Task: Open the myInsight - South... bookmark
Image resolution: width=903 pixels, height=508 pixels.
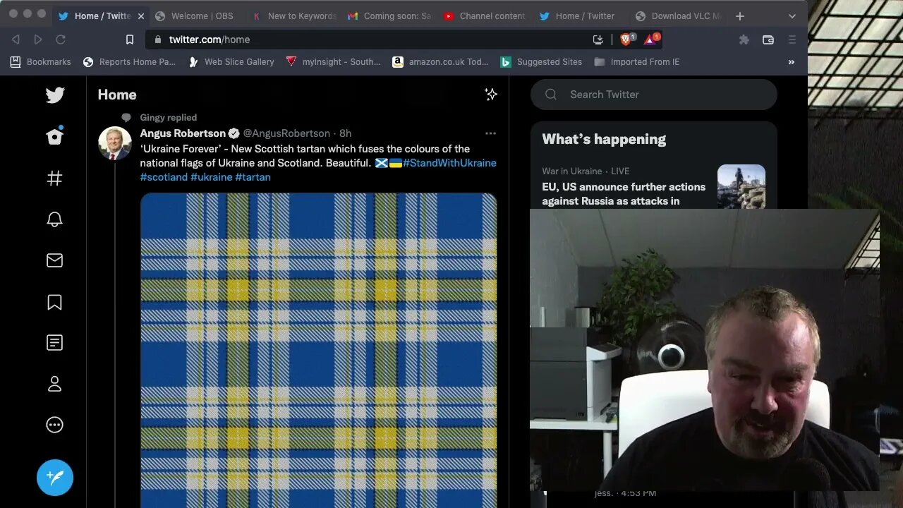Action: (x=333, y=62)
